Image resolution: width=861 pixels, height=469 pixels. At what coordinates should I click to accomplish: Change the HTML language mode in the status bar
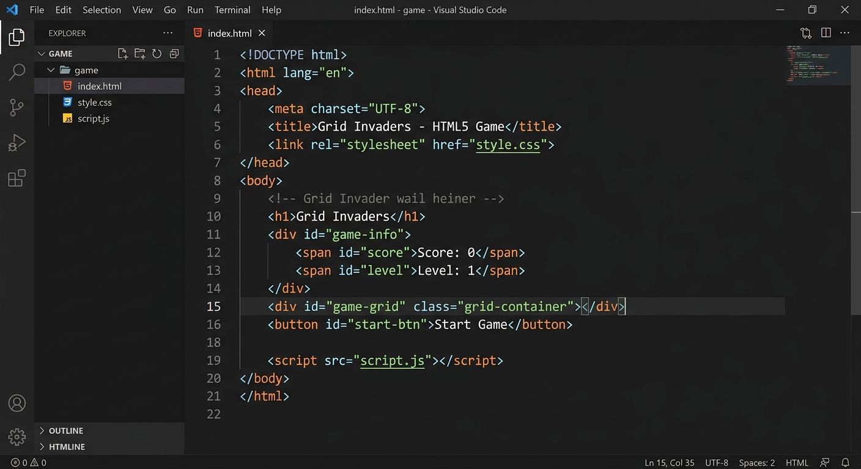pos(797,462)
